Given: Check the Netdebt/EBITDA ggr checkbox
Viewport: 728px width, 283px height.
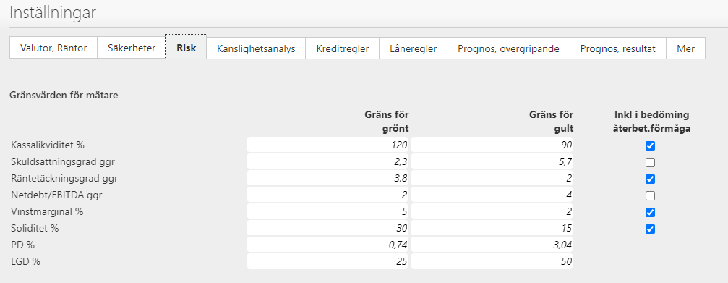Looking at the screenshot, I should [x=650, y=195].
